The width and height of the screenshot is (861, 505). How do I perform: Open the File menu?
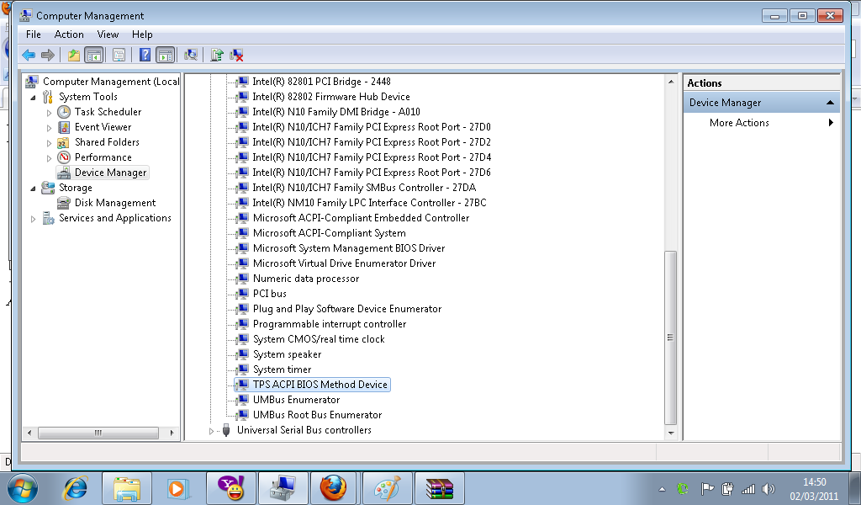point(34,35)
